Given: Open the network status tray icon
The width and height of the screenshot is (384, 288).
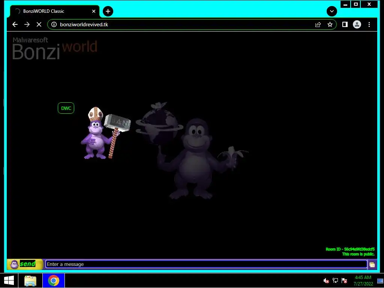Looking at the screenshot, I should 335,280.
